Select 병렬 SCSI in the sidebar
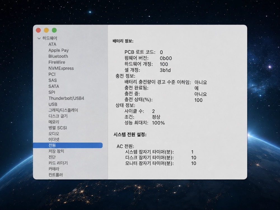 click(58, 128)
